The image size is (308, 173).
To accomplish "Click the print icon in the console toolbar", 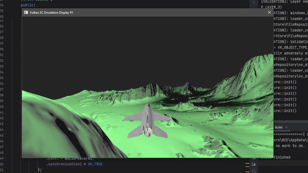I will pyautogui.click(x=254, y=171).
